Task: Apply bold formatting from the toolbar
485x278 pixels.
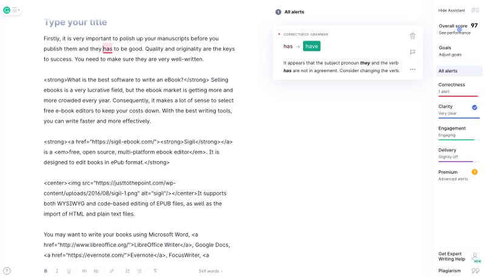Action: (45, 271)
